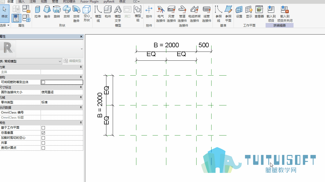Open the Annotate (注释) ribbon tab
This screenshot has height=182, width=325.
[32, 2]
